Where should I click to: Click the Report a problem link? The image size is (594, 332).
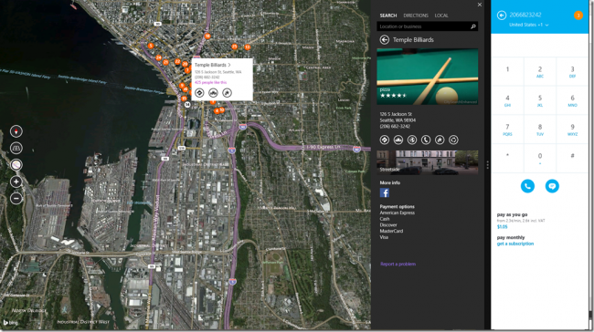[398, 264]
